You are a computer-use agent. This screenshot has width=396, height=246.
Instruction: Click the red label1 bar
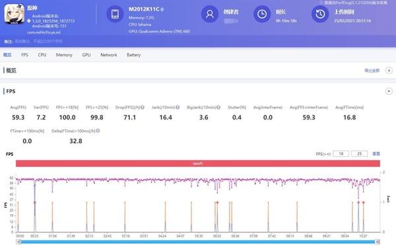198,164
